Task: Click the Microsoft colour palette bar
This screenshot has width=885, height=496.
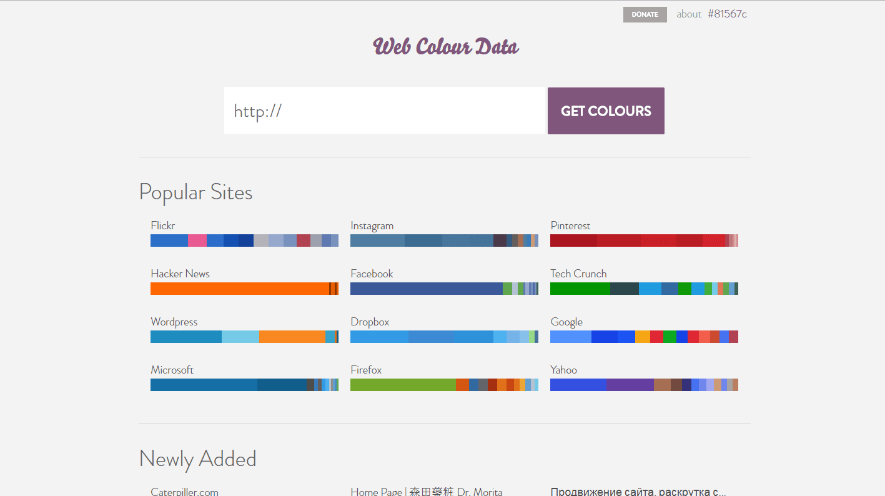Action: [x=244, y=385]
